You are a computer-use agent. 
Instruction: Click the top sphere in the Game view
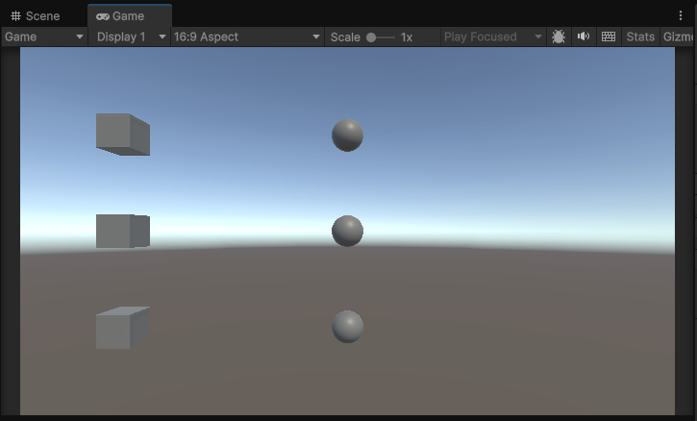347,136
